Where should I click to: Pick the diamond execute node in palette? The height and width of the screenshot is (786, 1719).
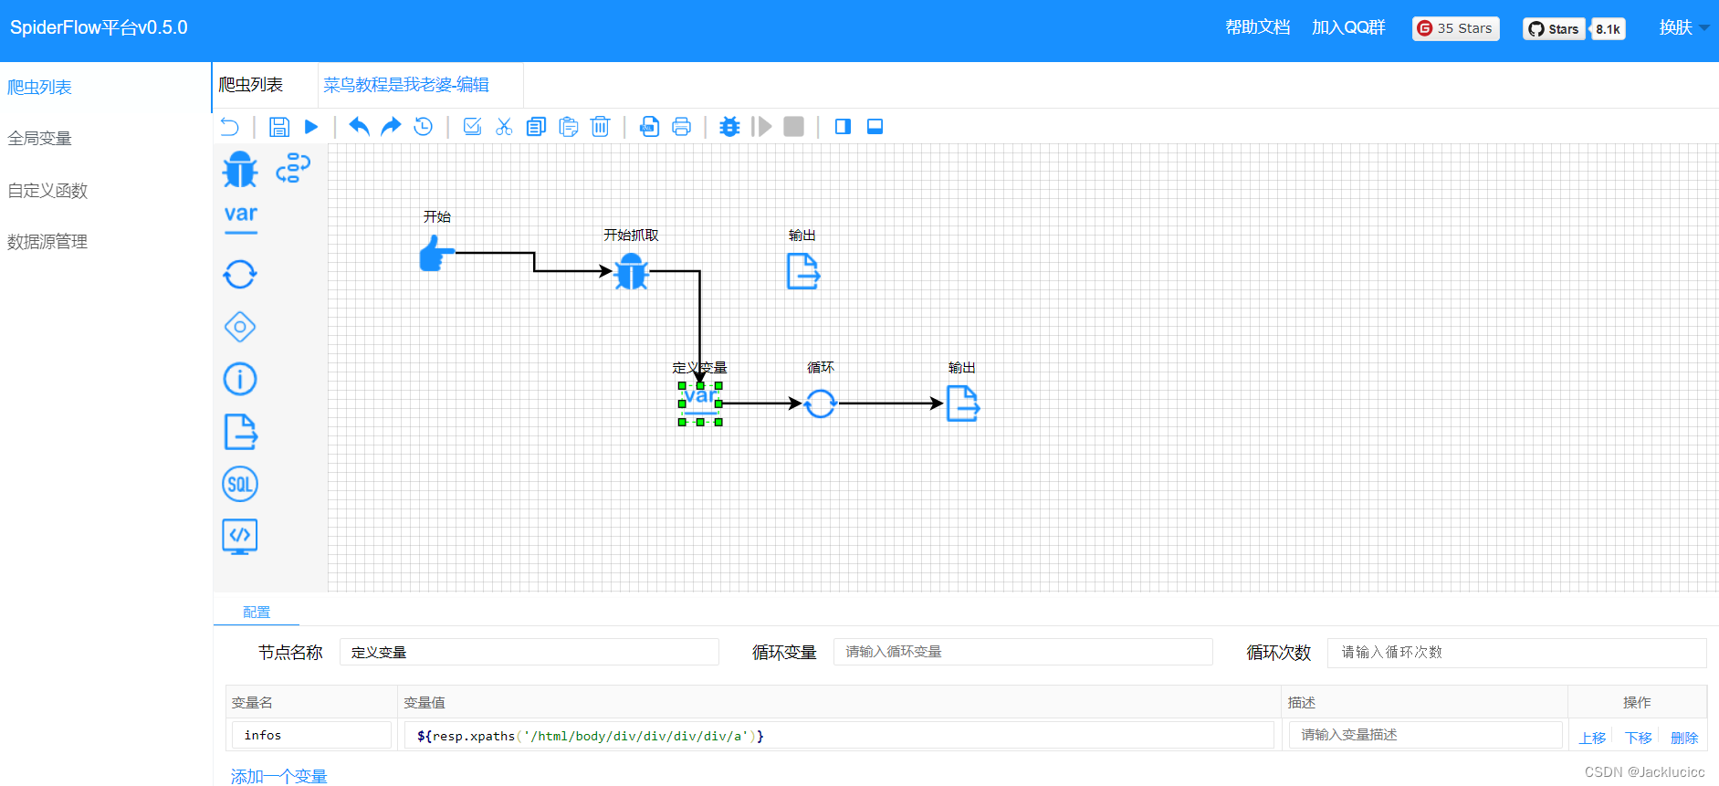pyautogui.click(x=240, y=327)
